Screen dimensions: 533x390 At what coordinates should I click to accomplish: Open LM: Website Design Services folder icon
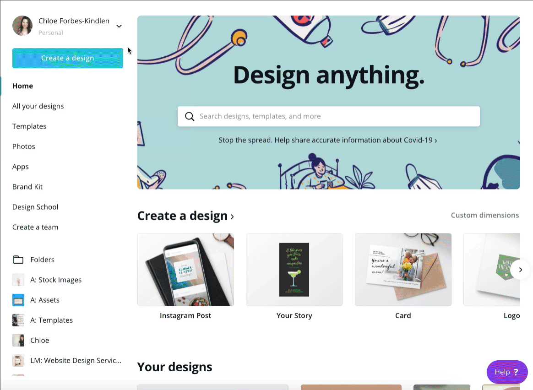pyautogui.click(x=18, y=360)
